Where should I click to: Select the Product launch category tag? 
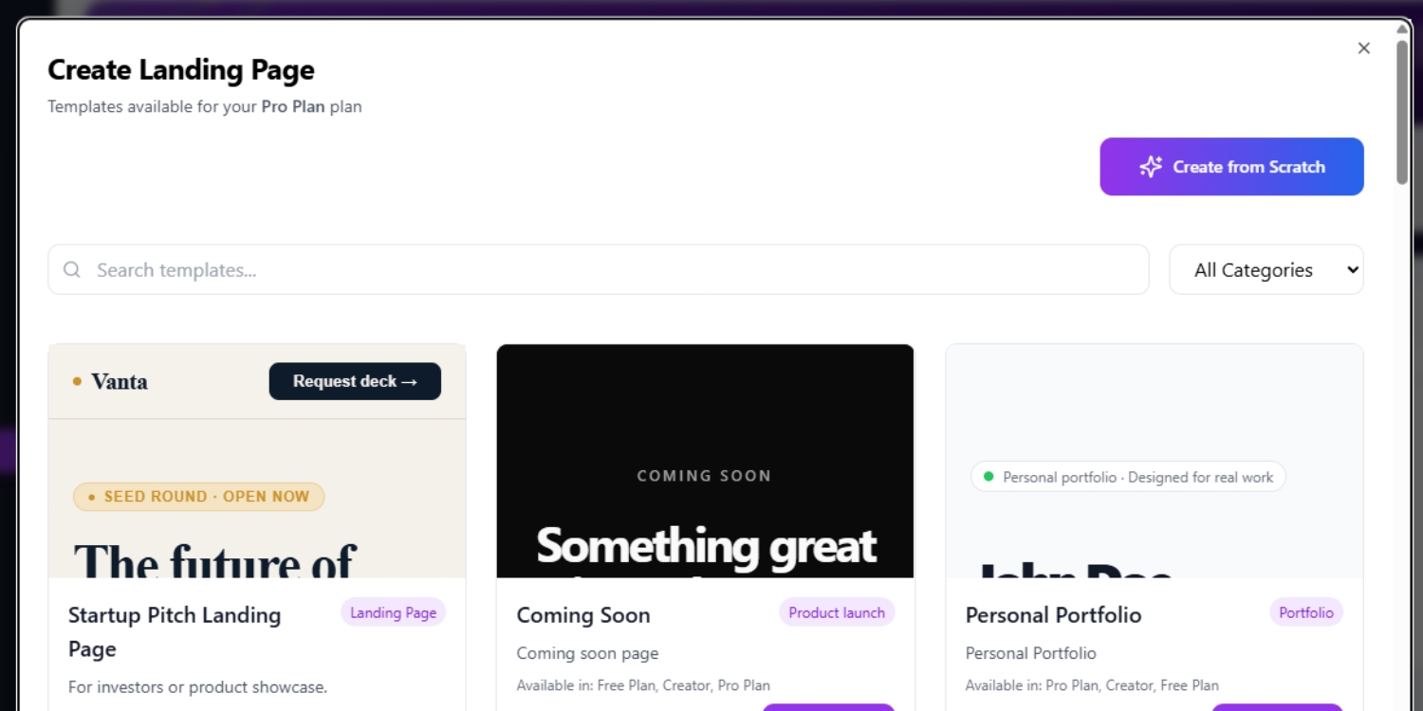click(836, 612)
